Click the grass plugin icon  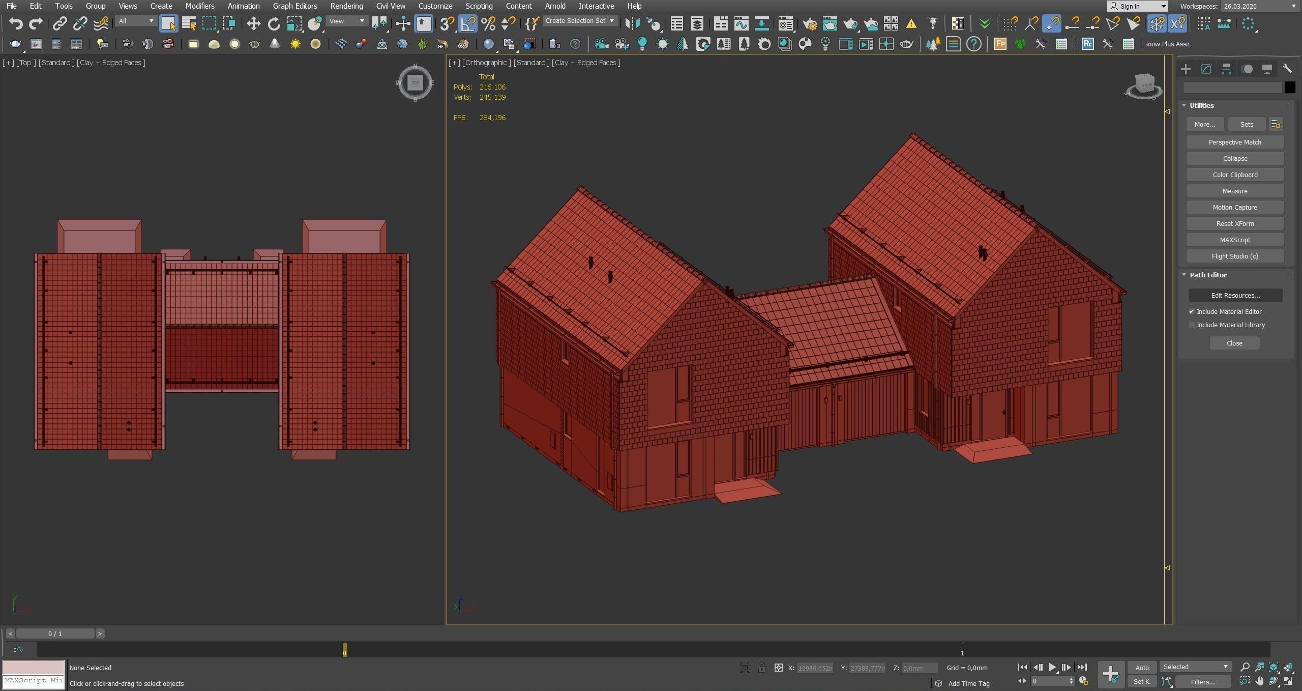[422, 44]
